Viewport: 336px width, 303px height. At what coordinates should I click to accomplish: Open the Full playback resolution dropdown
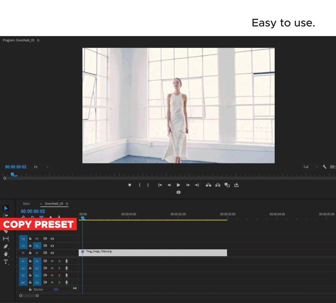pos(311,167)
